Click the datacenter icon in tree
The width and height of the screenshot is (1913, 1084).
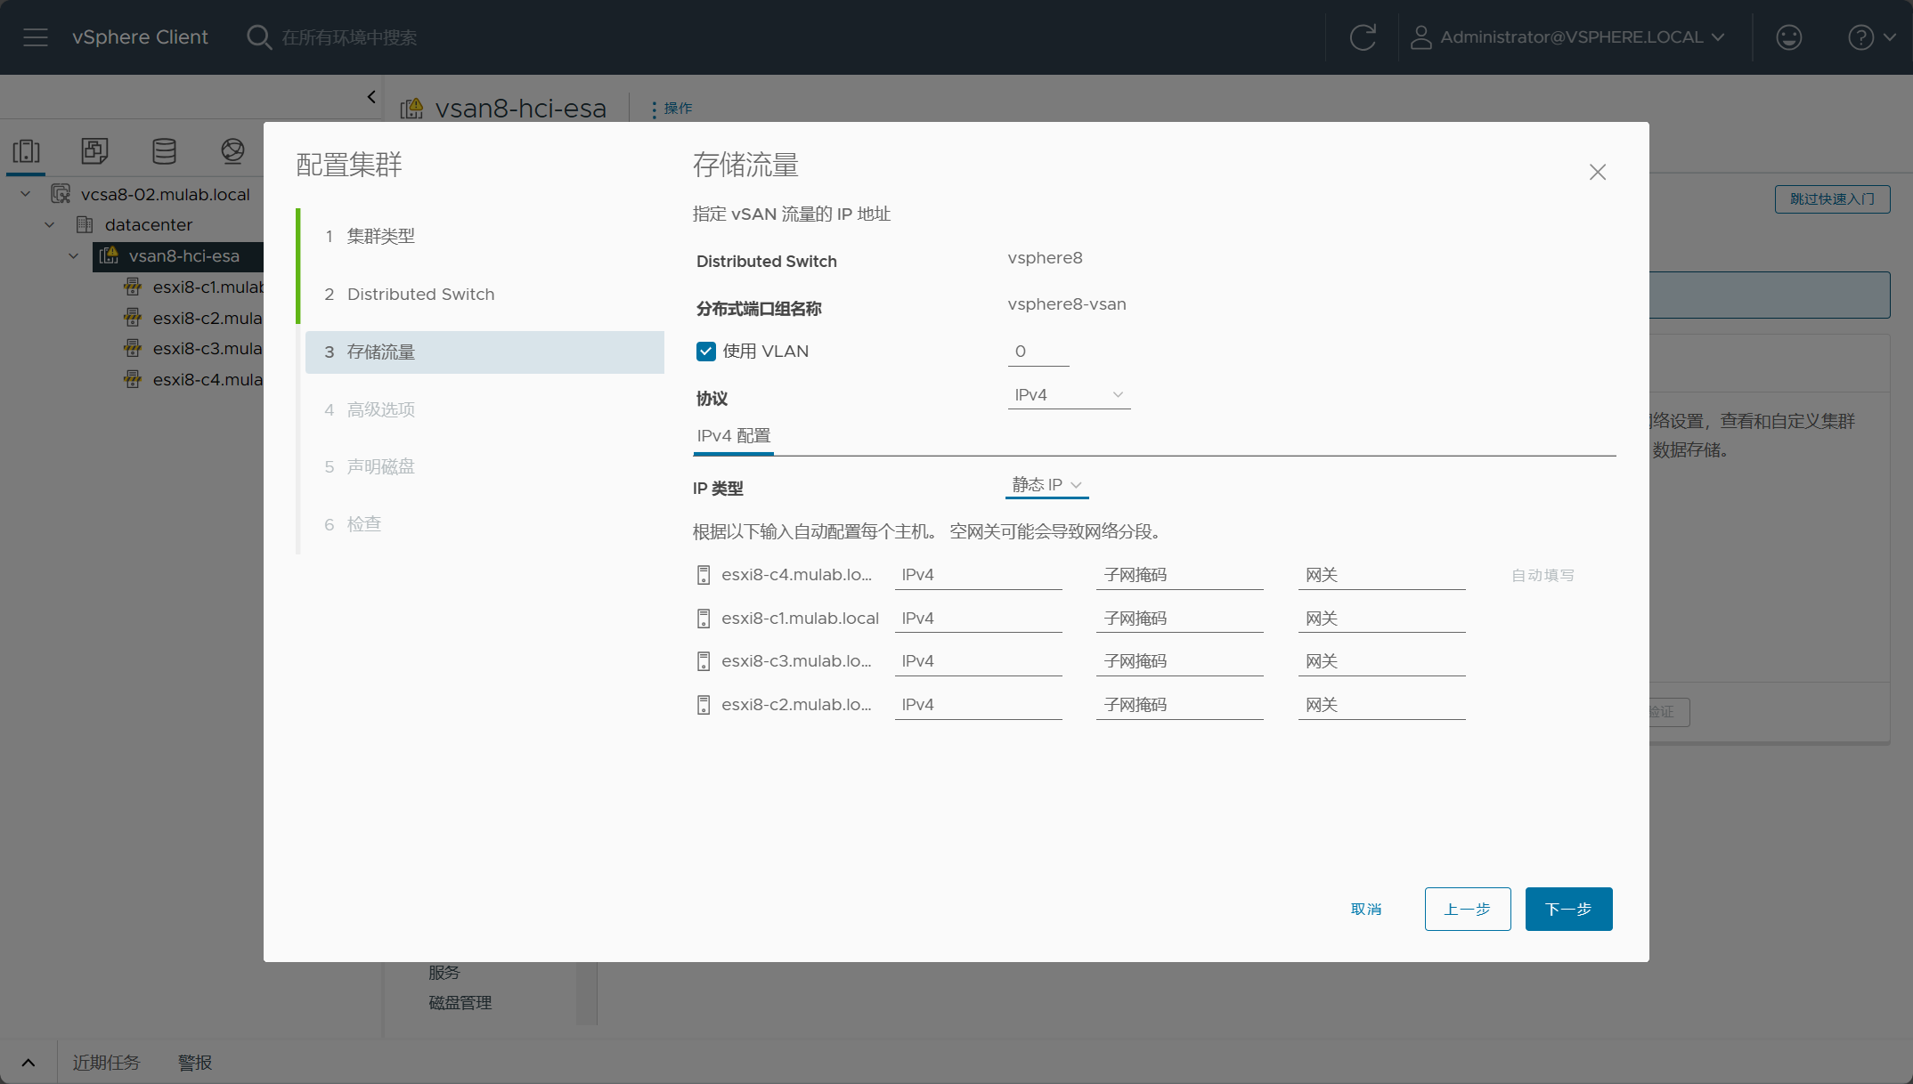85,224
